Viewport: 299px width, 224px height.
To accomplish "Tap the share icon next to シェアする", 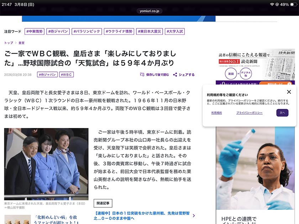I will point(175,75).
